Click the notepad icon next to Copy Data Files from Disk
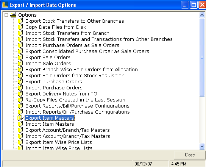The height and width of the screenshot is (167, 206). [x=20, y=27]
